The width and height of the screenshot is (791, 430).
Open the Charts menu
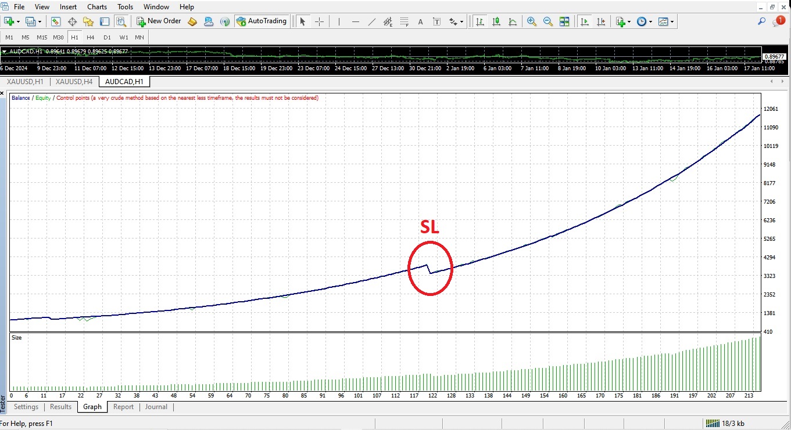97,7
